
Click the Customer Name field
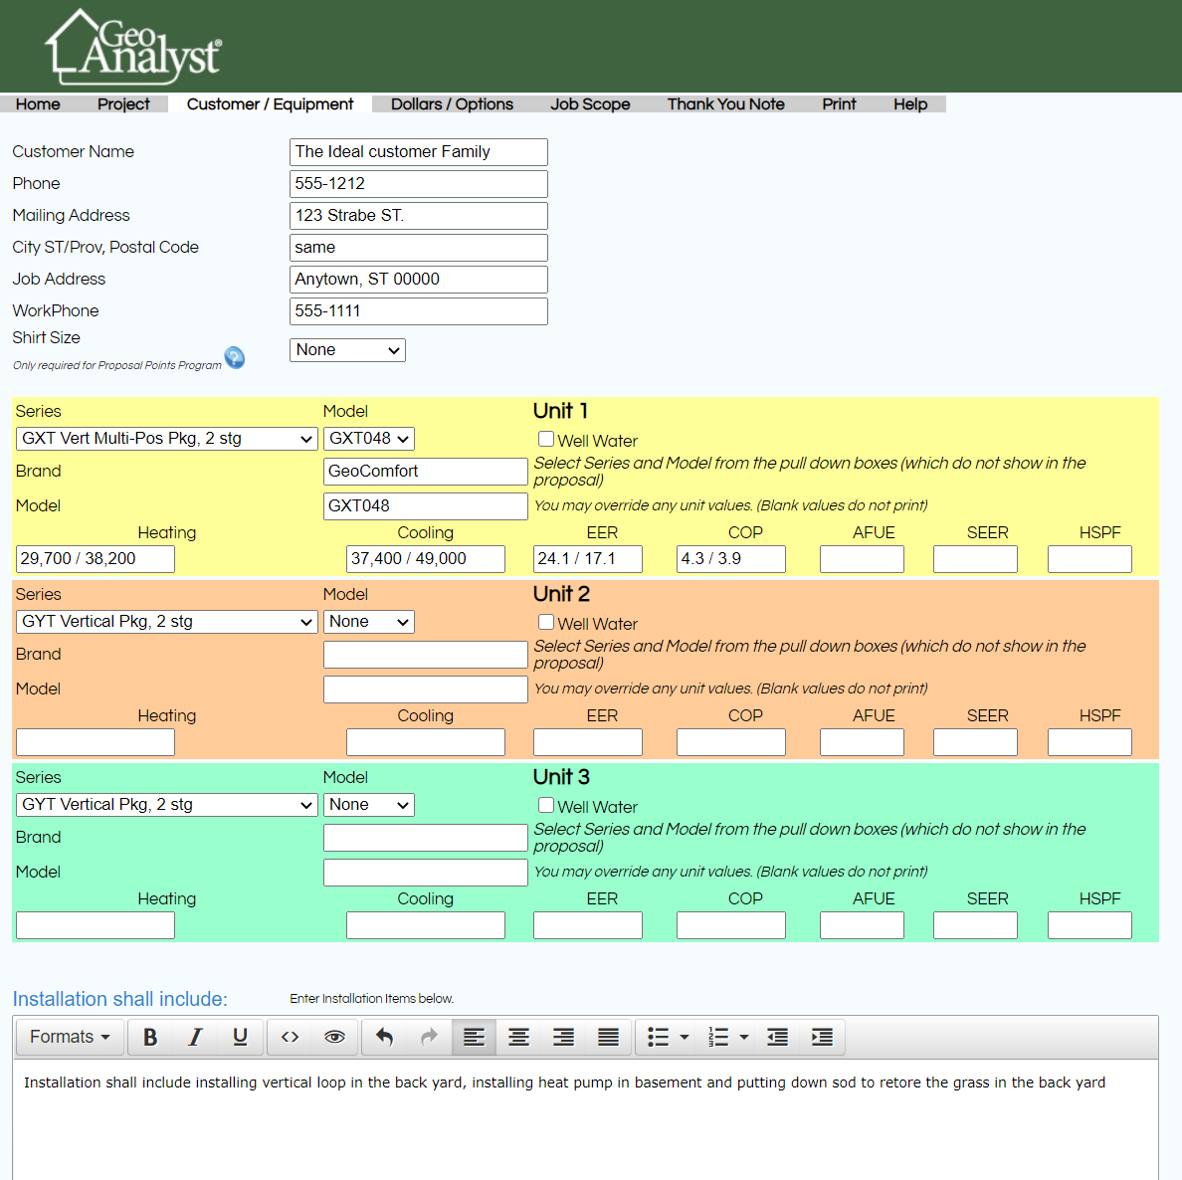tap(418, 152)
